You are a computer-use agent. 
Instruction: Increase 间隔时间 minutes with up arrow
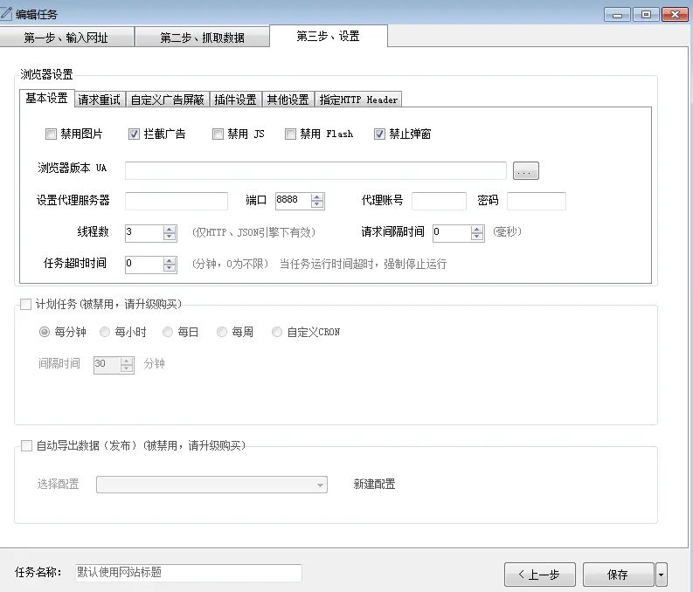127,361
